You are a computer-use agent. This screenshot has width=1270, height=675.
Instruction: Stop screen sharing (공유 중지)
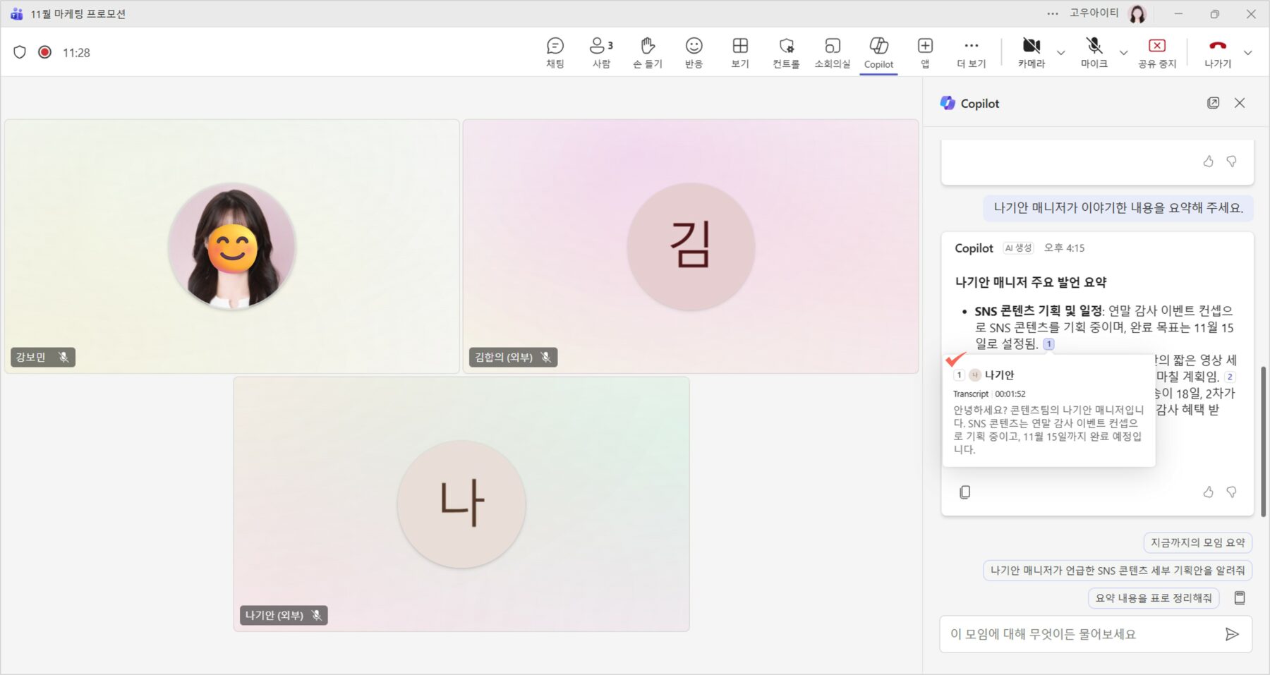tap(1156, 52)
